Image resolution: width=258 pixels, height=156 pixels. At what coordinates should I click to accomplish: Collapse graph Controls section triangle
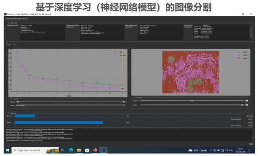click(x=11, y=99)
